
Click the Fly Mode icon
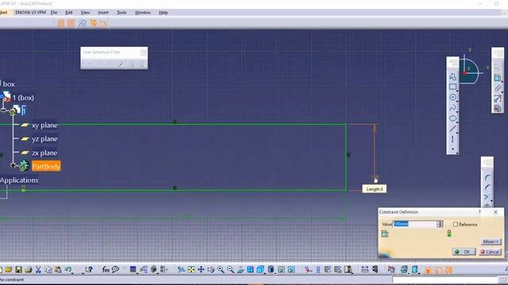point(181,269)
